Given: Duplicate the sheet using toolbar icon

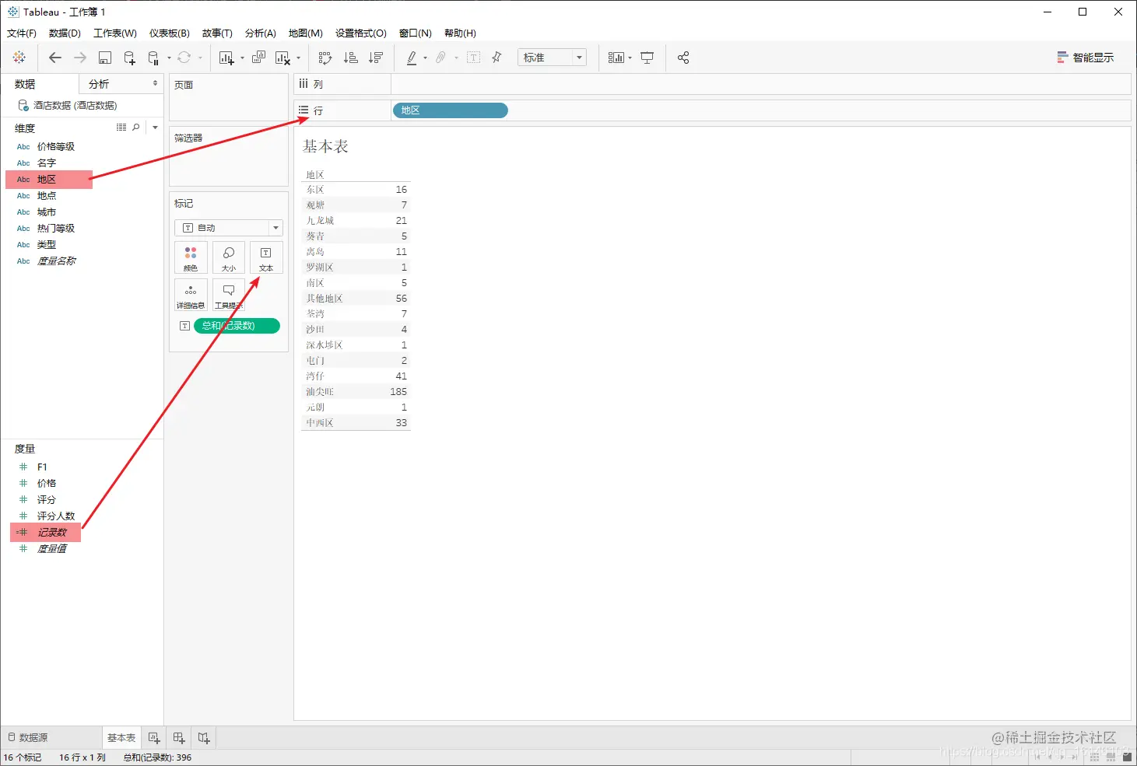Looking at the screenshot, I should [259, 58].
